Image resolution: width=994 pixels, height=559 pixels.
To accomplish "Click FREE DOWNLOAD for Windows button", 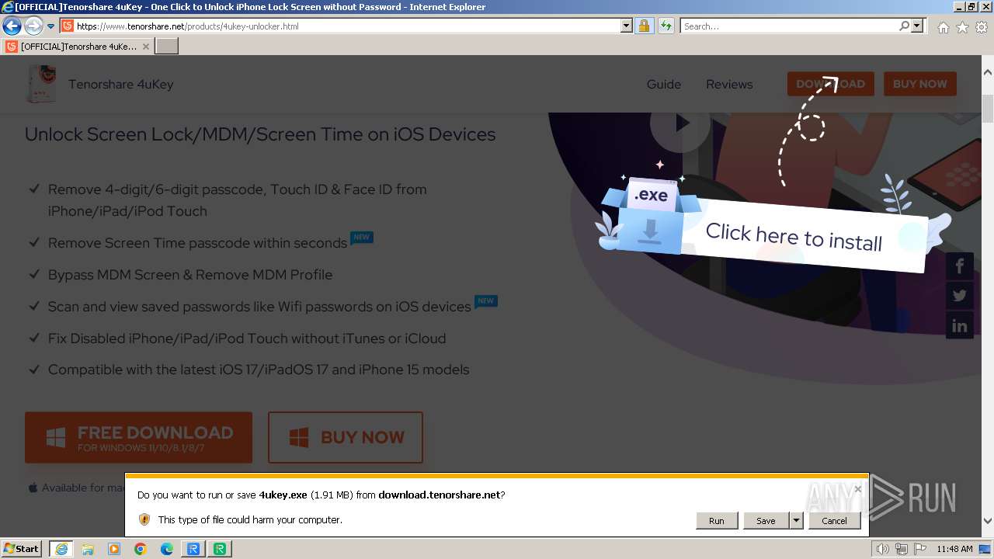I will point(138,437).
